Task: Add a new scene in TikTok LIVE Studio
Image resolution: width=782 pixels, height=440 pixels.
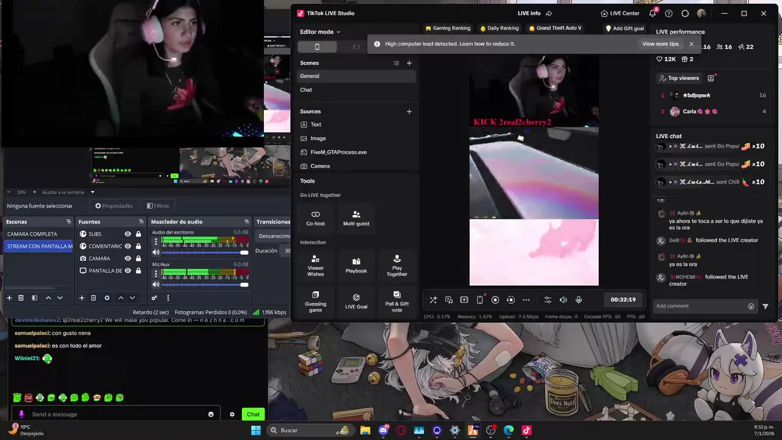Action: click(409, 63)
